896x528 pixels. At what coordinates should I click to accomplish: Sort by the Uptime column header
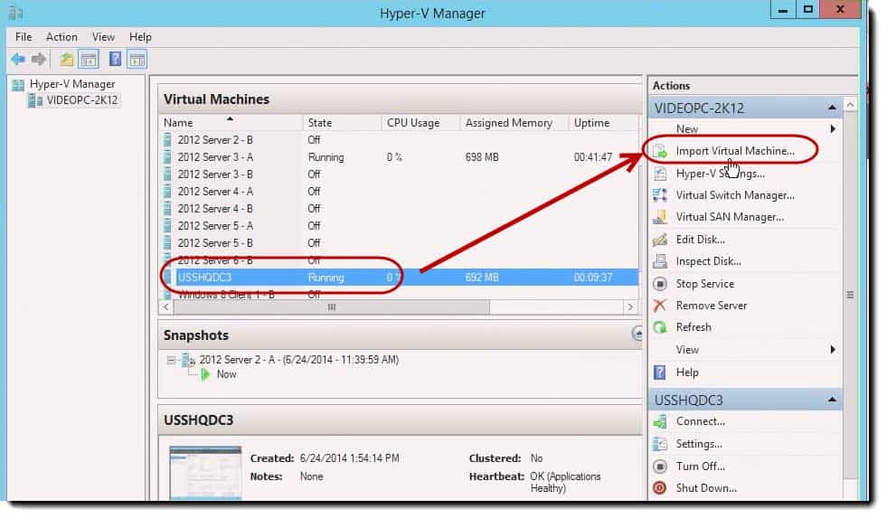coord(603,123)
